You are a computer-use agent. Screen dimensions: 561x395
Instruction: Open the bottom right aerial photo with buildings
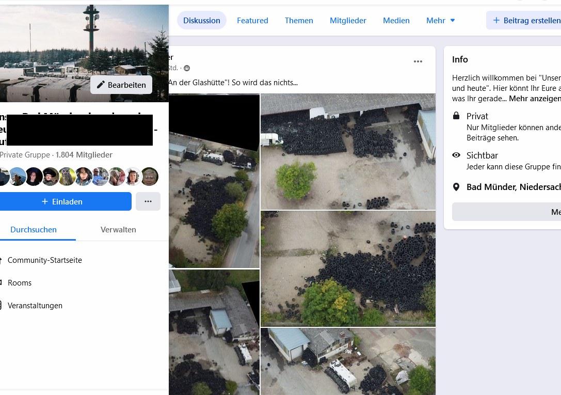click(348, 361)
